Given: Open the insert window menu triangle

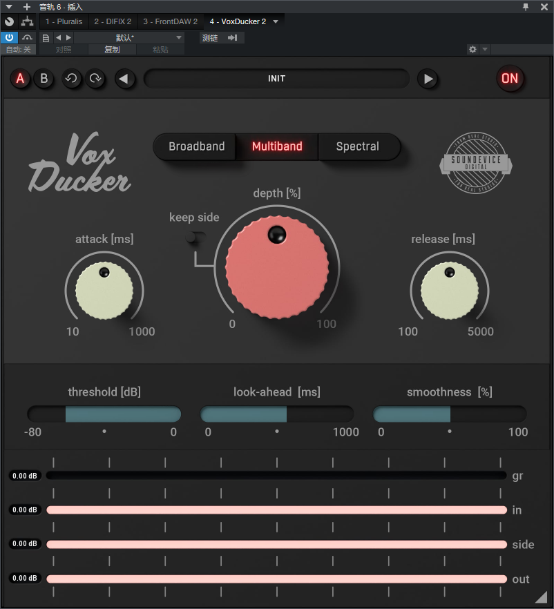Looking at the screenshot, I should click(9, 7).
